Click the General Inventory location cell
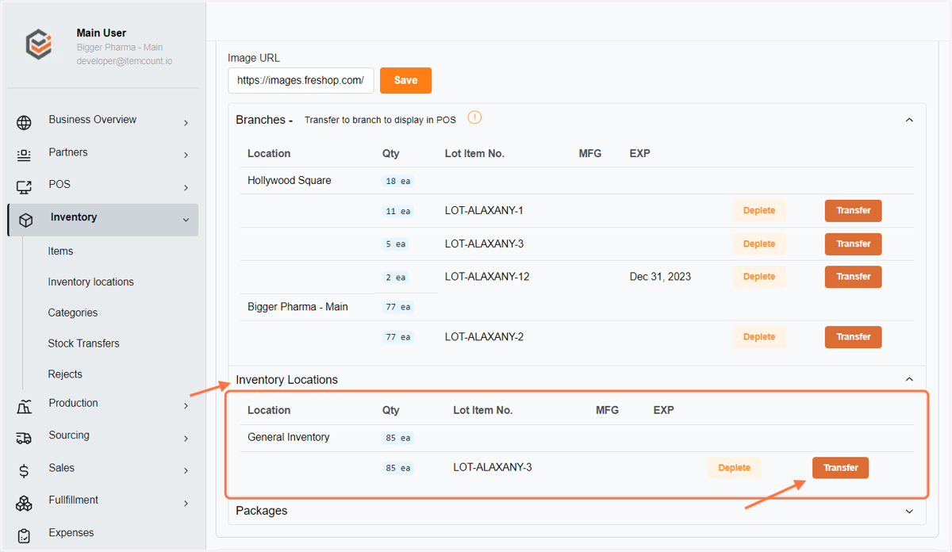 [288, 437]
